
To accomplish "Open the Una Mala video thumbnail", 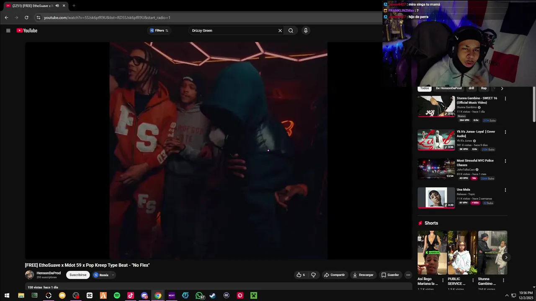I will click(436, 197).
